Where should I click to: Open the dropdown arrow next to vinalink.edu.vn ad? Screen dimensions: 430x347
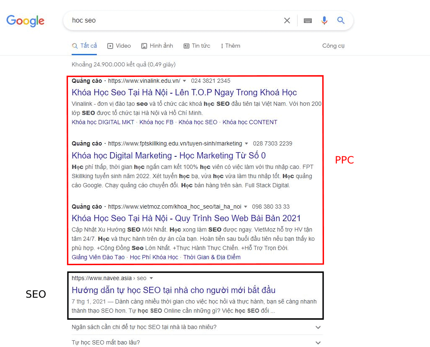184,81
